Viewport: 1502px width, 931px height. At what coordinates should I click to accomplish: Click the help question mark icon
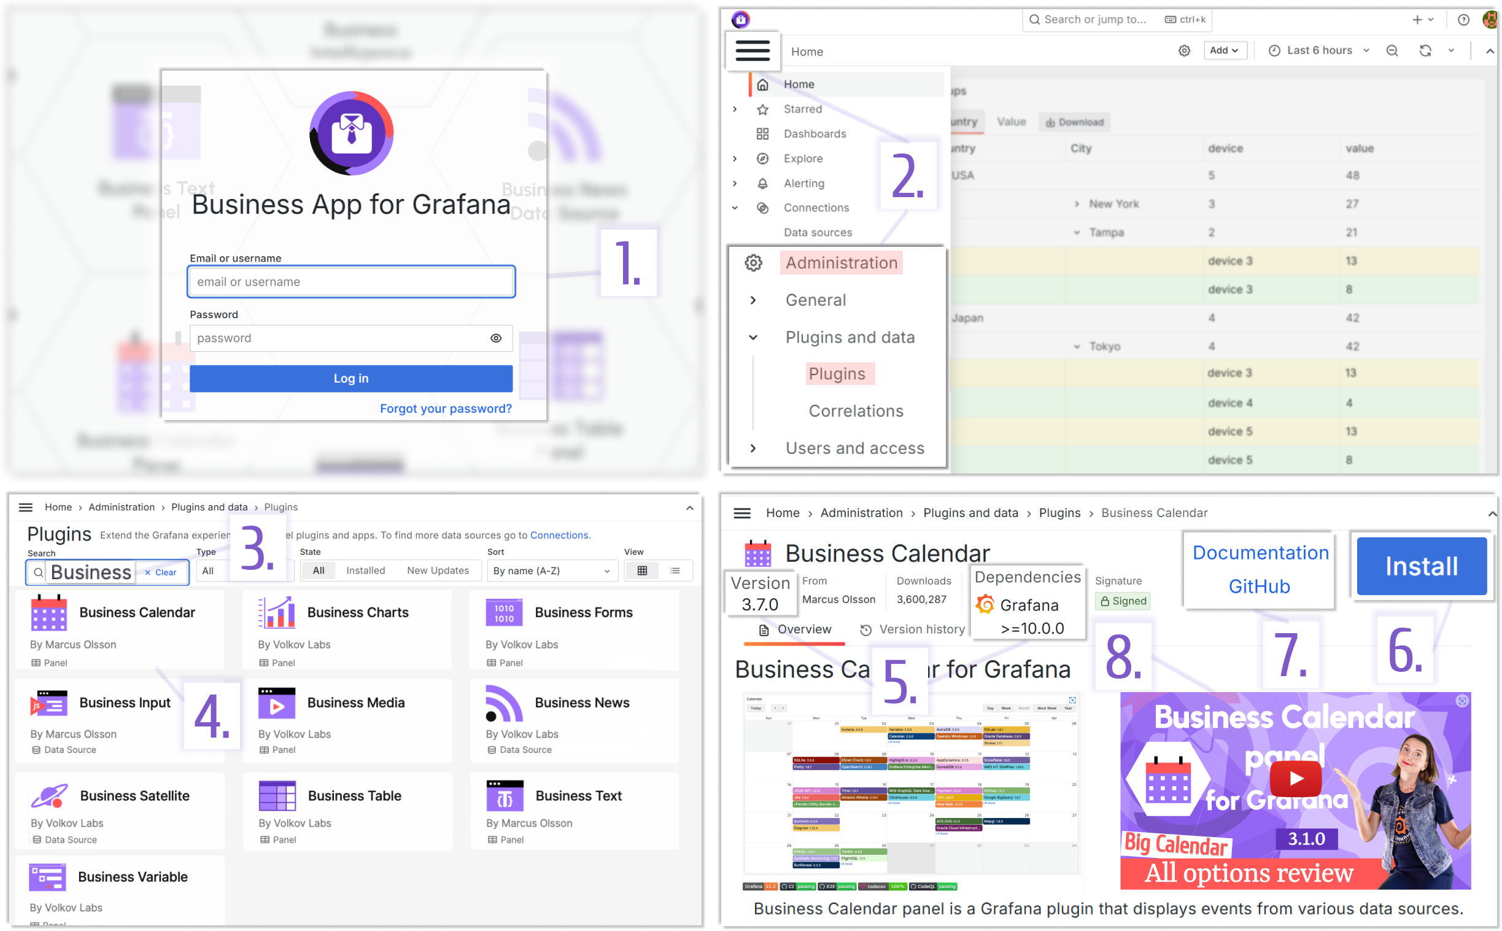point(1463,20)
